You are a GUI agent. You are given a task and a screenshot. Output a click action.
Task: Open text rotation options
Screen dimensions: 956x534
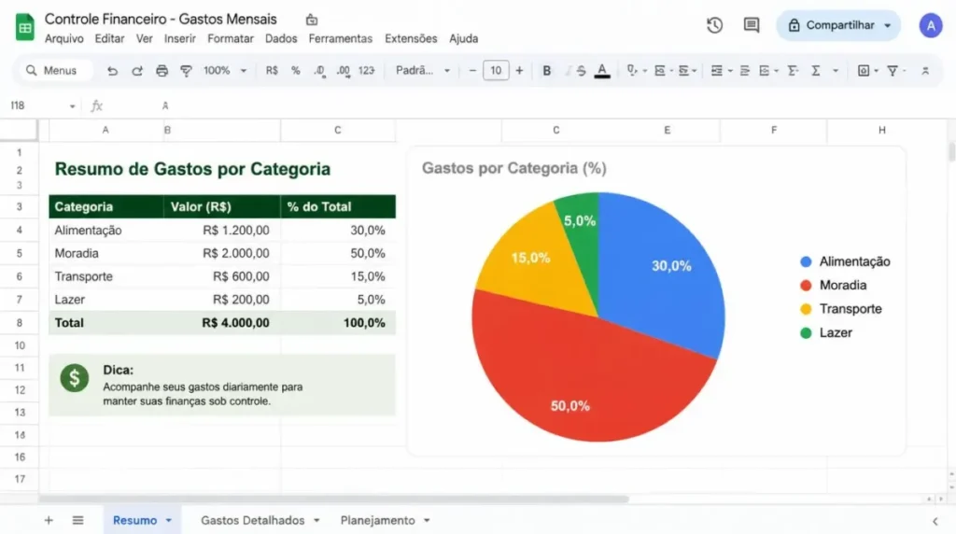792,71
